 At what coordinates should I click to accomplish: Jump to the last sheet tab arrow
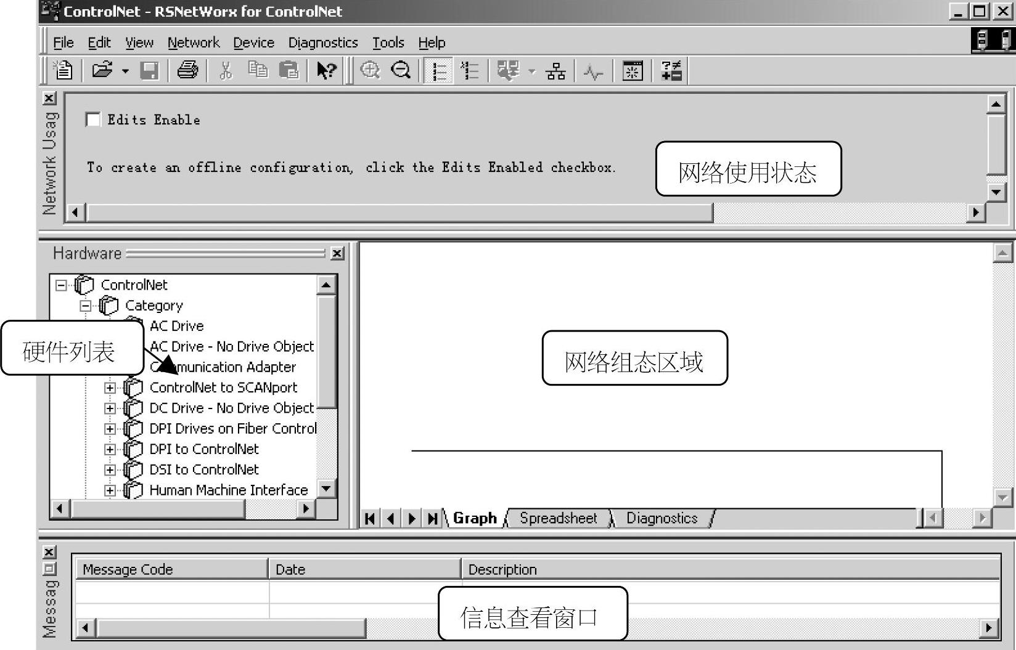[x=433, y=519]
